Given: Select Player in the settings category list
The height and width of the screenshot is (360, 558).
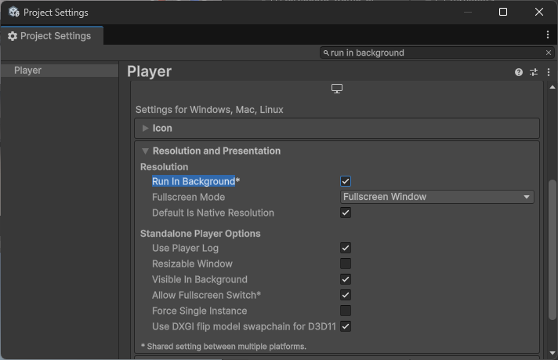Looking at the screenshot, I should pos(28,71).
